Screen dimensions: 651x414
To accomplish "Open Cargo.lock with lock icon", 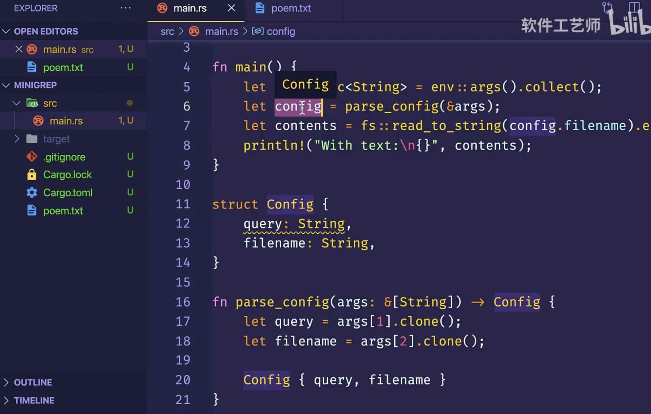I will (x=67, y=175).
